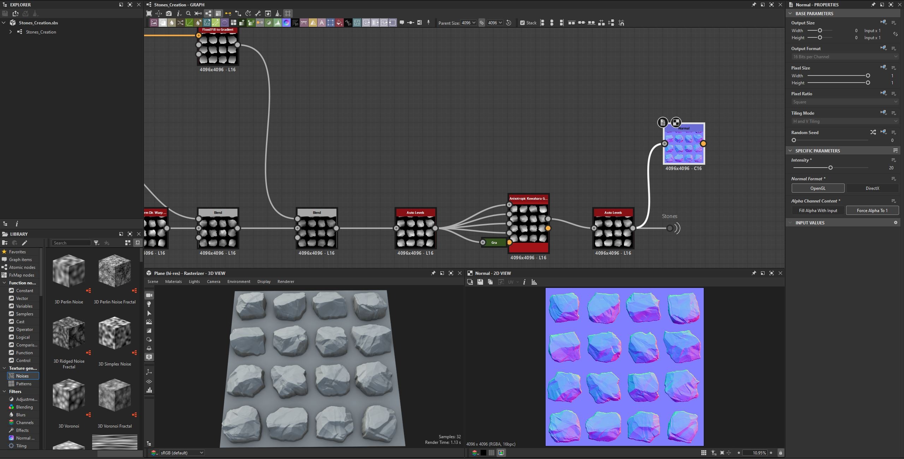Screen dimensions: 904x459
Task: Select the DirectX normal format
Action: (872, 188)
